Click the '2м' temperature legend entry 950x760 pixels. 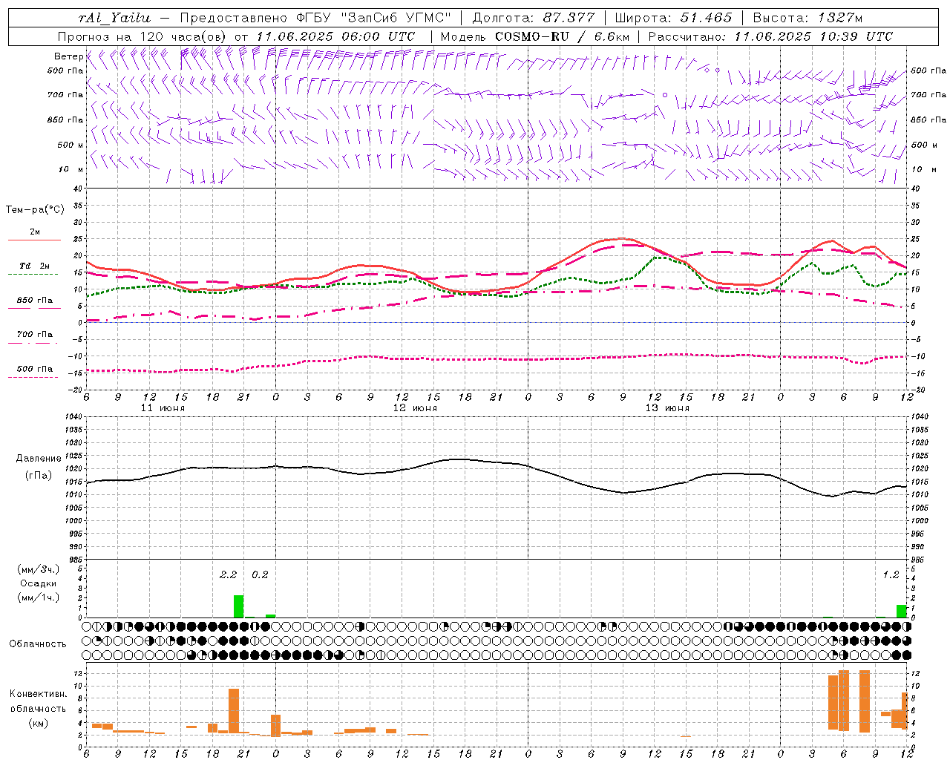(x=35, y=232)
